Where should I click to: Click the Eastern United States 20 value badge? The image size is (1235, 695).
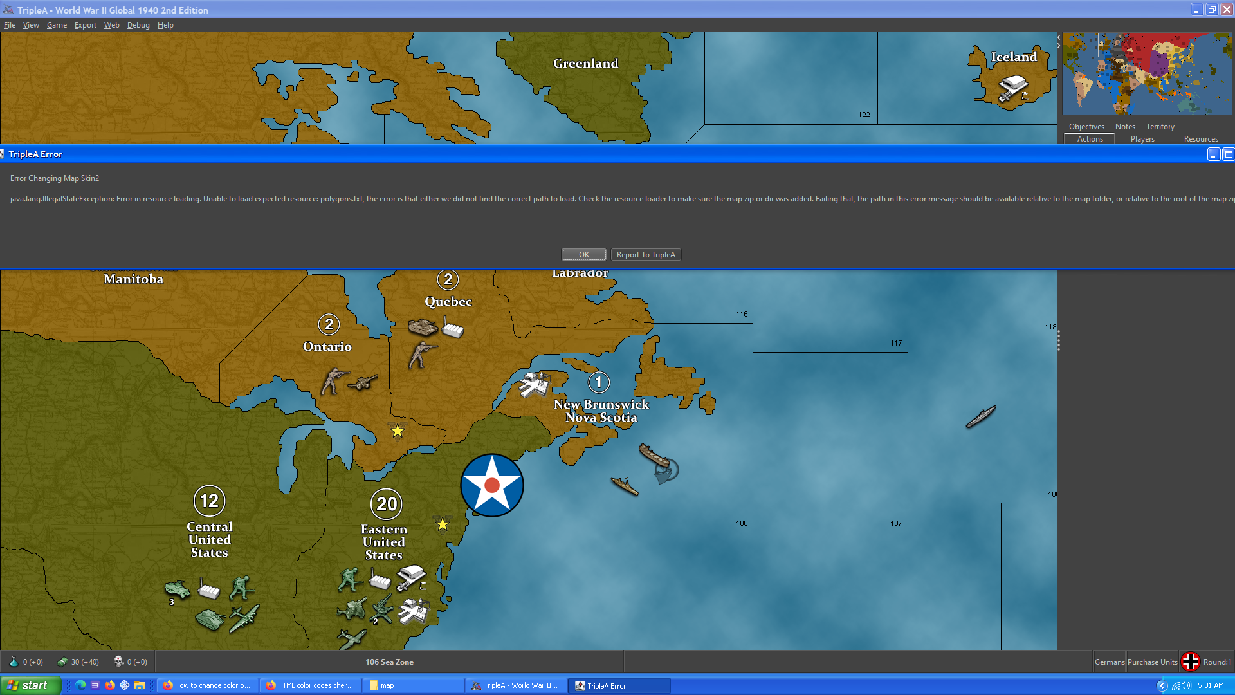click(387, 504)
